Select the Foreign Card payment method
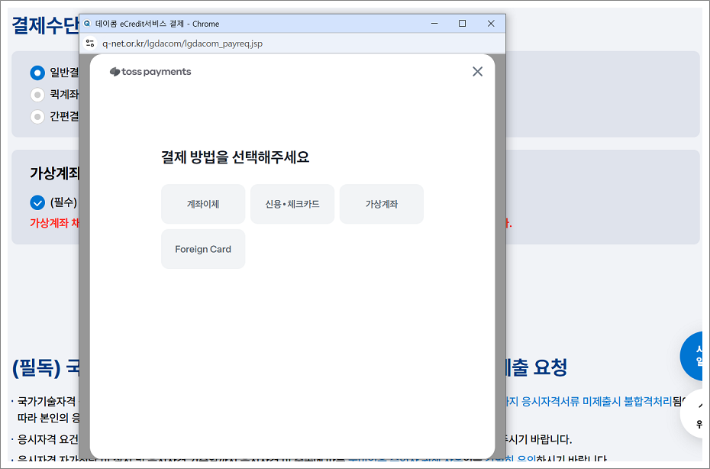This screenshot has height=469, width=710. (203, 248)
